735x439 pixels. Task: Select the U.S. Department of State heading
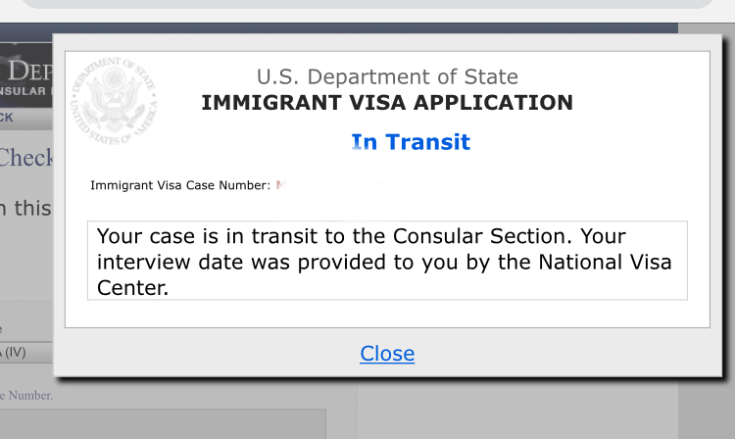387,76
